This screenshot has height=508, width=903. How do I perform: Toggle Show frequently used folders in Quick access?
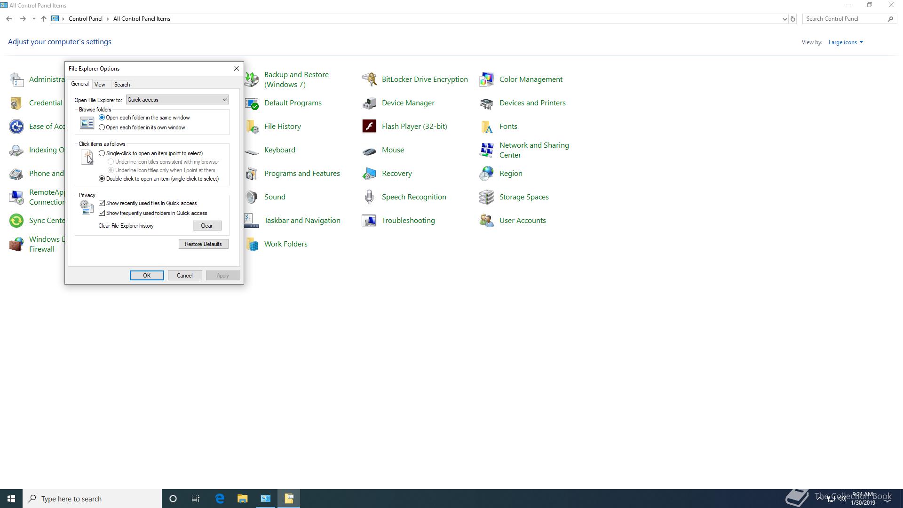(153, 213)
